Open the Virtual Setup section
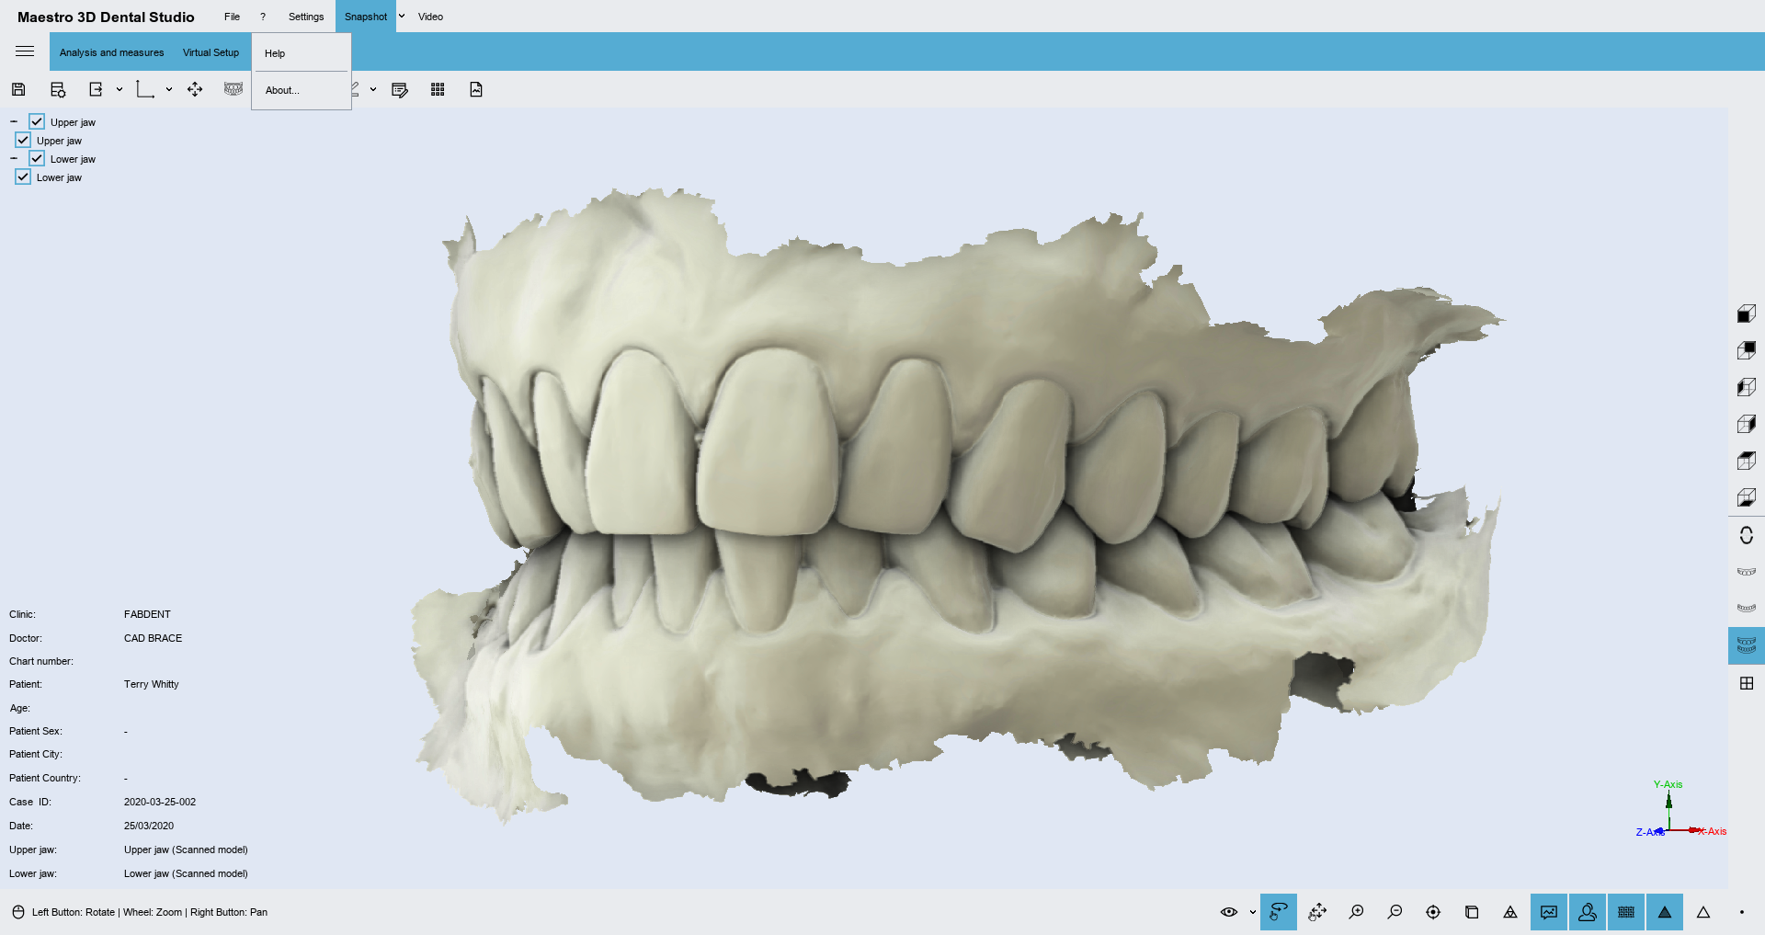 pyautogui.click(x=211, y=52)
